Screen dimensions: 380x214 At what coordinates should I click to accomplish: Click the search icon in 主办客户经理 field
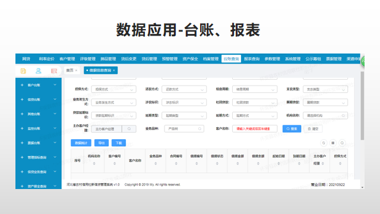coord(129,129)
